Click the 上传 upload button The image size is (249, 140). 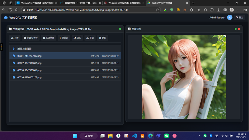tap(15, 38)
